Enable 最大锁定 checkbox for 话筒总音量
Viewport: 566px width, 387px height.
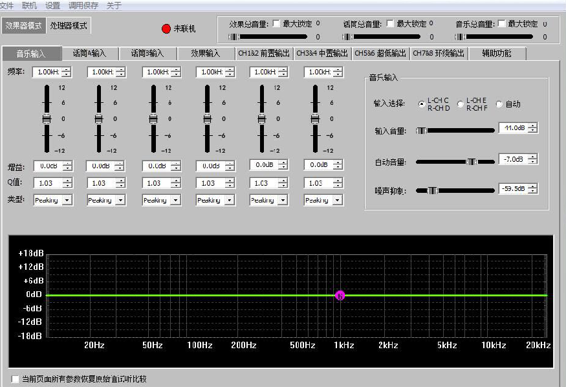click(x=390, y=24)
